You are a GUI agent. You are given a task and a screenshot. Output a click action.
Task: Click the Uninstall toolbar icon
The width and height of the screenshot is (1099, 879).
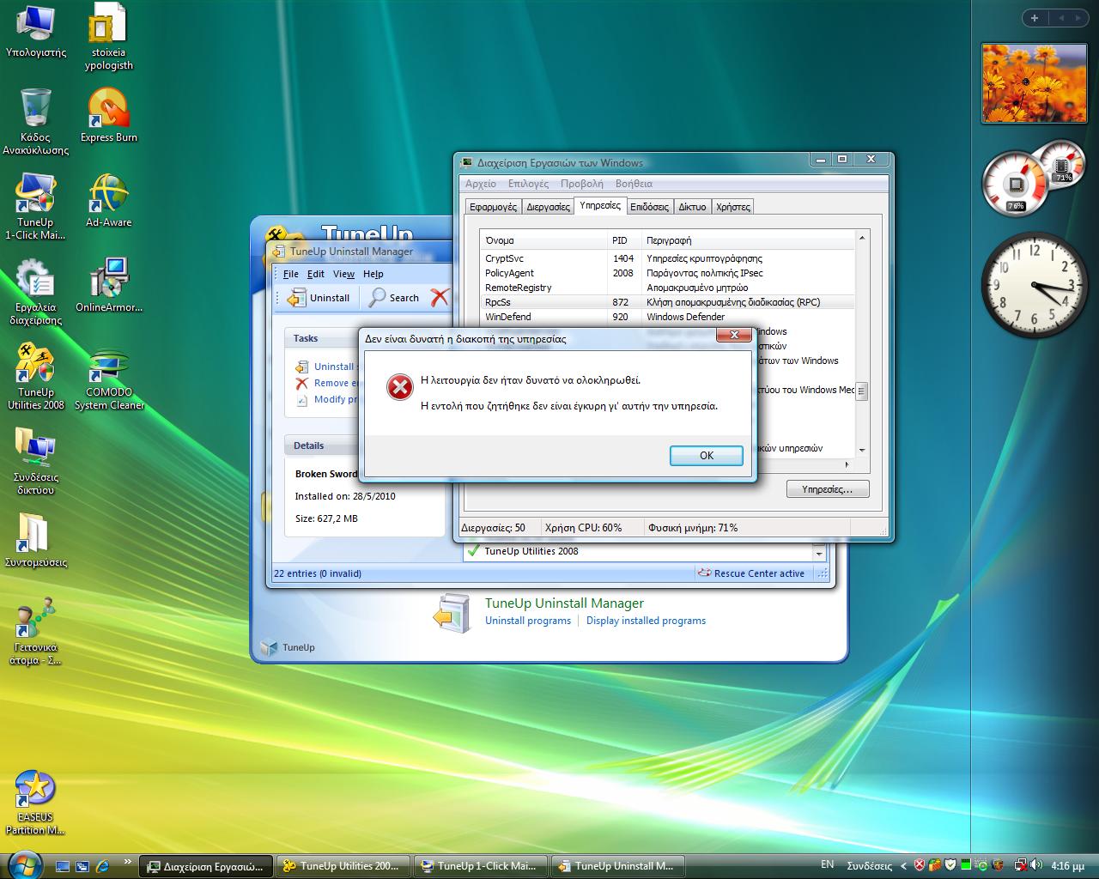[297, 298]
